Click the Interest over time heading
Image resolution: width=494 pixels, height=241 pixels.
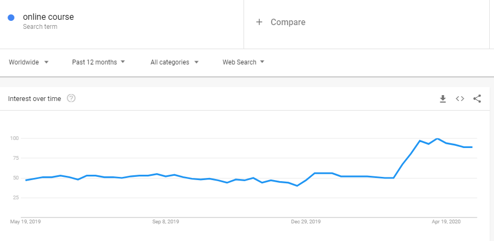coord(34,98)
